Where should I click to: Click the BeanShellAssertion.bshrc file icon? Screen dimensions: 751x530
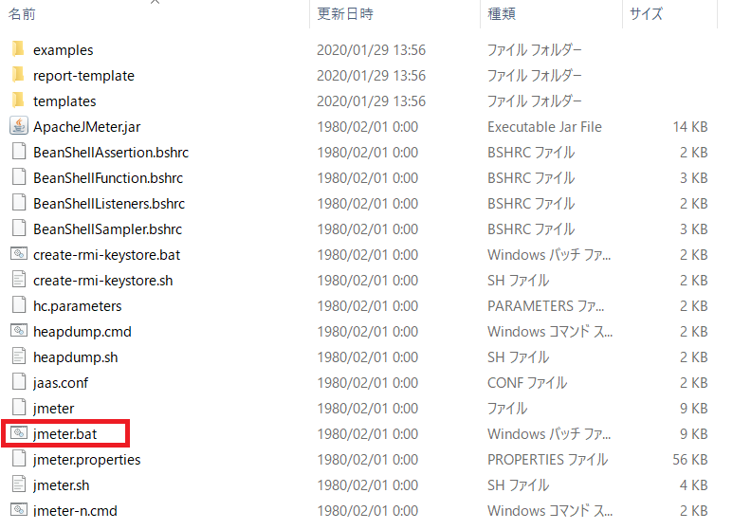[x=19, y=152]
